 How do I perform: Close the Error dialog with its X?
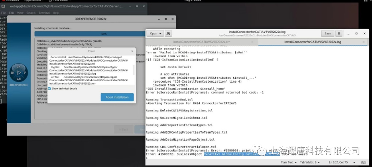point(132,51)
